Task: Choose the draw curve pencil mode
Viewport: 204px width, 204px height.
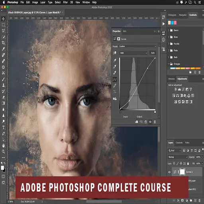Action: pyautogui.click(x=115, y=86)
